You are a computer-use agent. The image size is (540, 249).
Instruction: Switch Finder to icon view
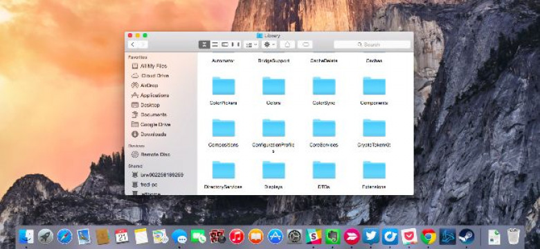204,44
